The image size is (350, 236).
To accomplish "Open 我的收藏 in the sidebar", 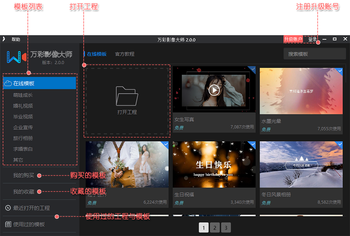I will [x=23, y=192].
